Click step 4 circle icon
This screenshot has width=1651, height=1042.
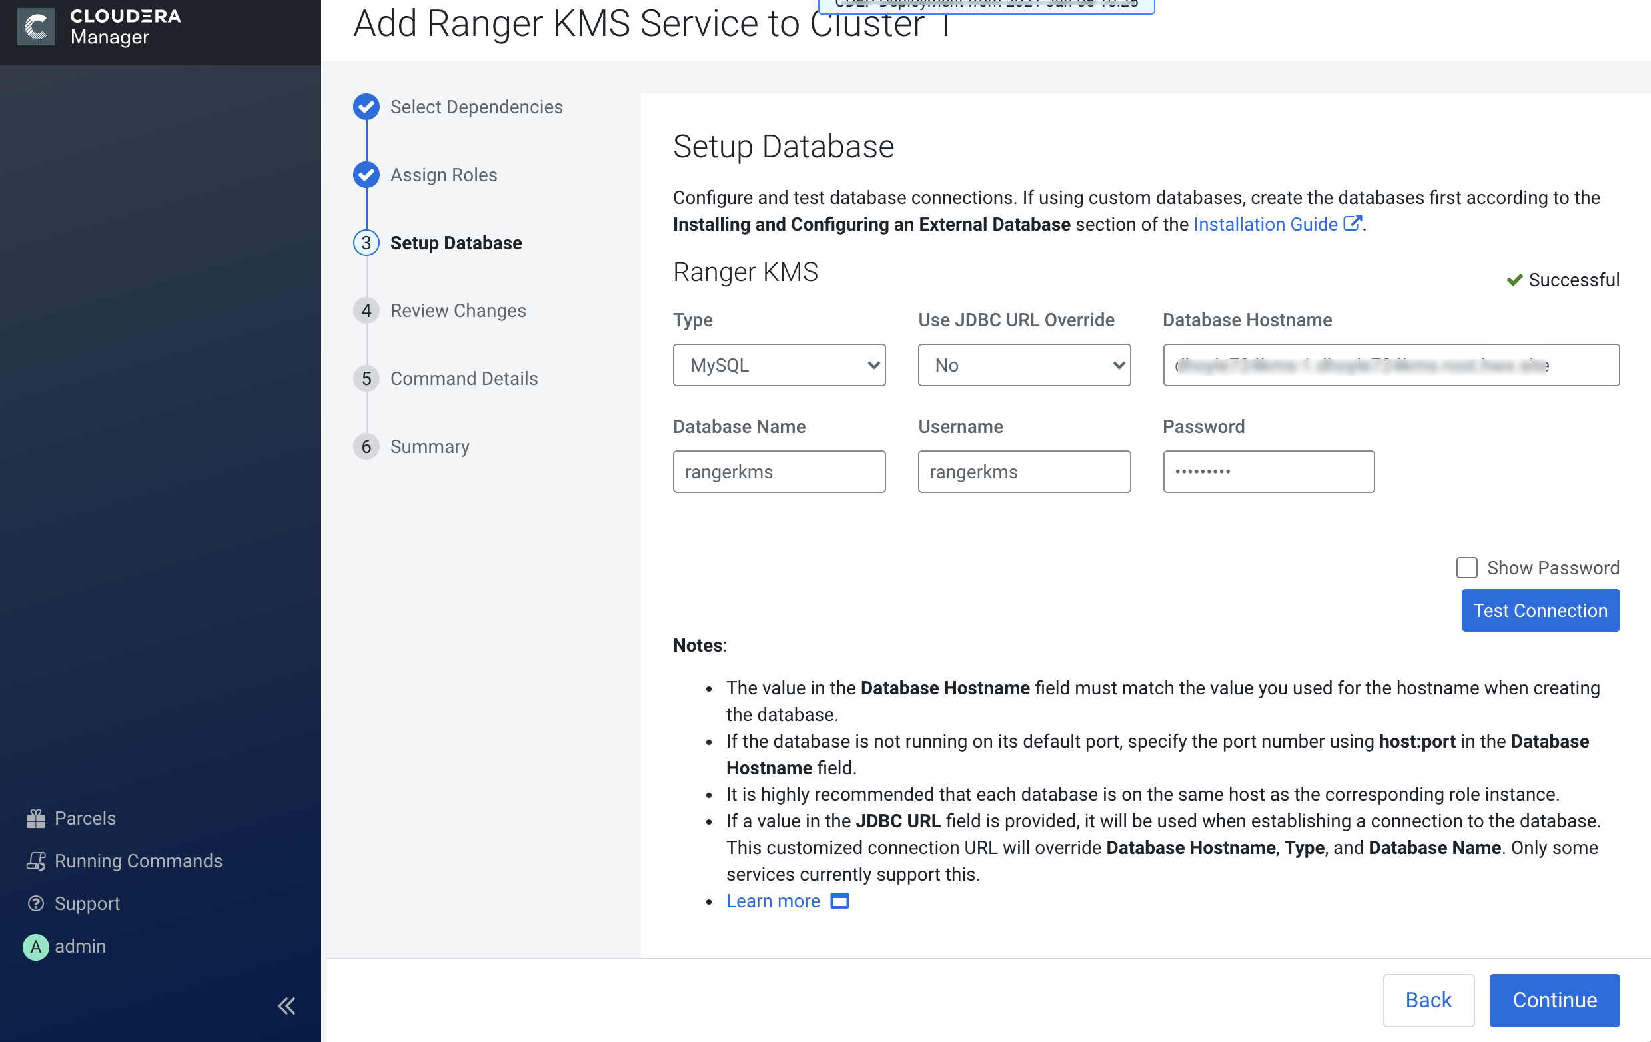coord(366,310)
